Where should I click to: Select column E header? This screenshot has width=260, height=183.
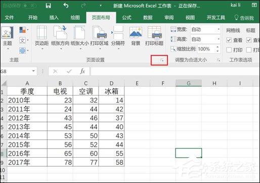point(137,83)
